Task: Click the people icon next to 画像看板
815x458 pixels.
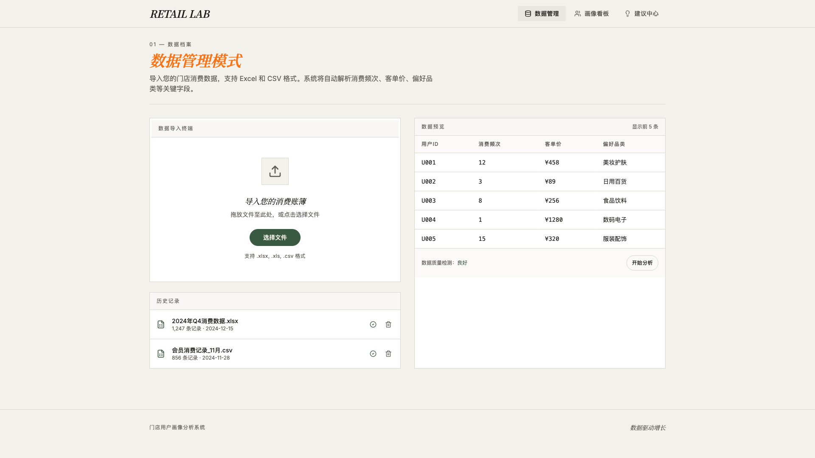Action: pyautogui.click(x=577, y=13)
